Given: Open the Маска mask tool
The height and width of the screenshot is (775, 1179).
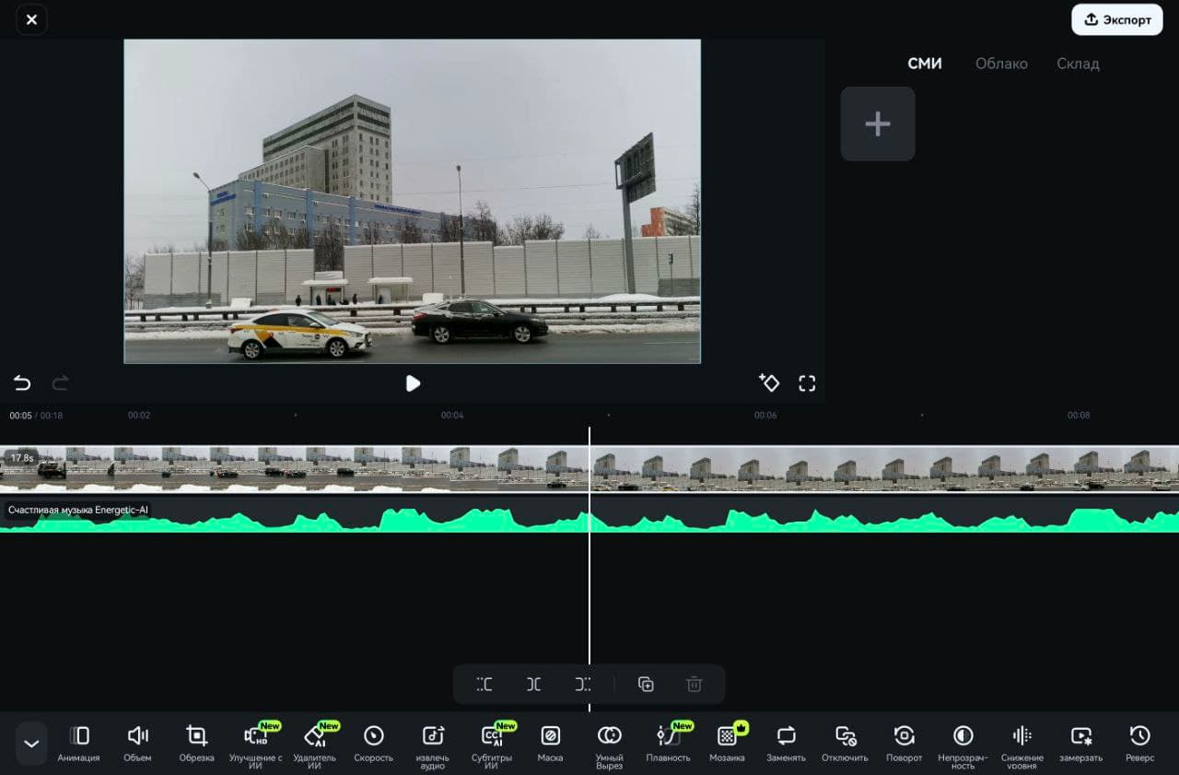Looking at the screenshot, I should [x=550, y=743].
